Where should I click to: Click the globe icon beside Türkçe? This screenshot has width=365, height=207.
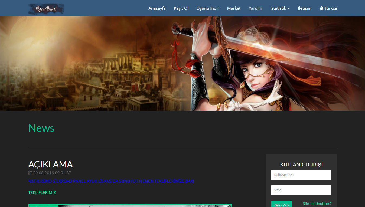[321, 8]
